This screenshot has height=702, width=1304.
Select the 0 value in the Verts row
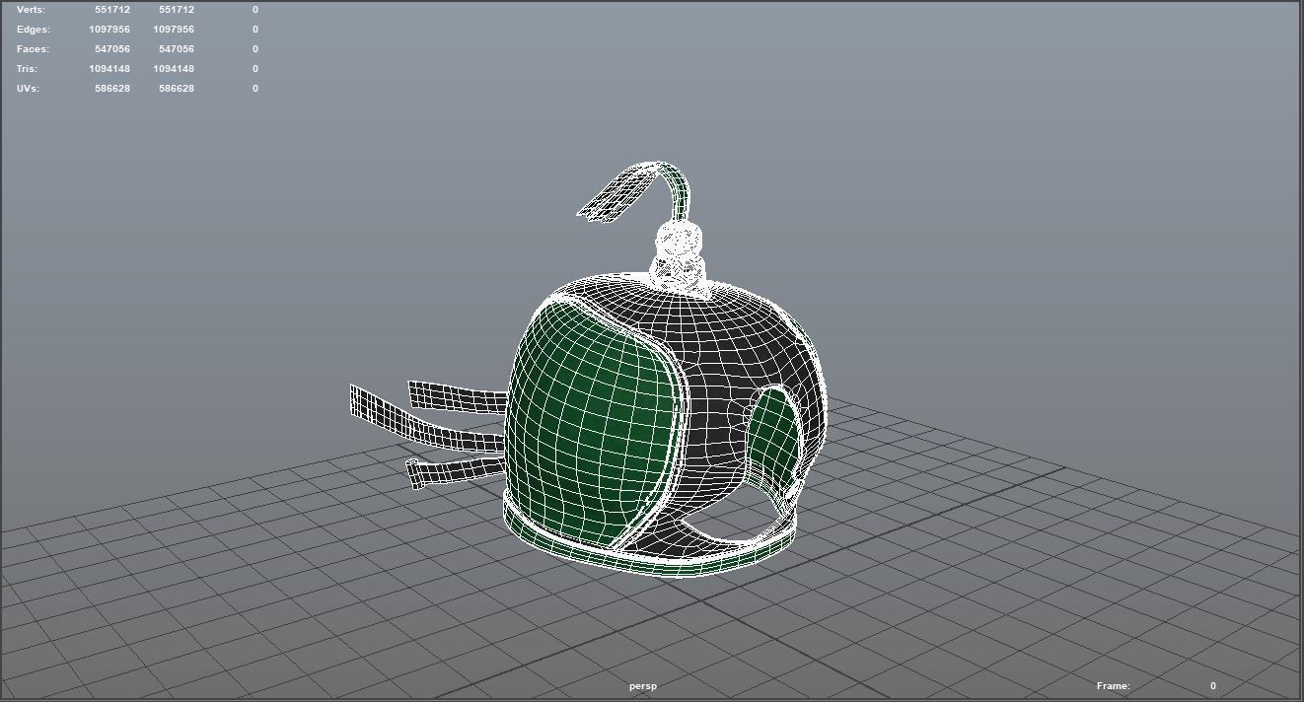[x=255, y=10]
